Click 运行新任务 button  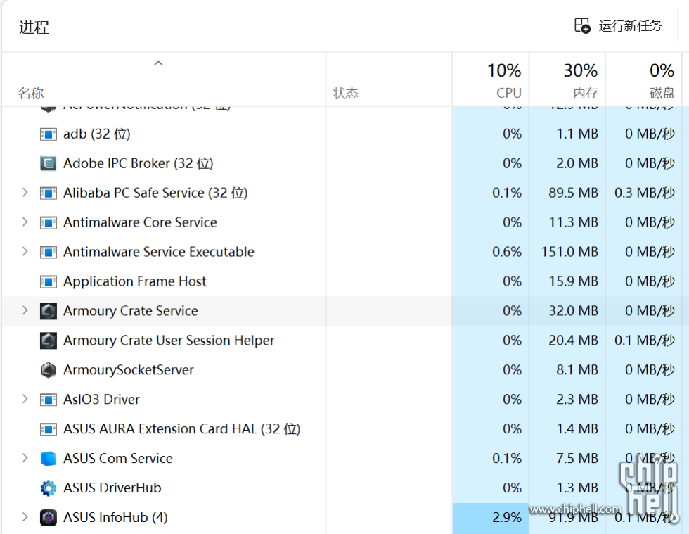[618, 26]
